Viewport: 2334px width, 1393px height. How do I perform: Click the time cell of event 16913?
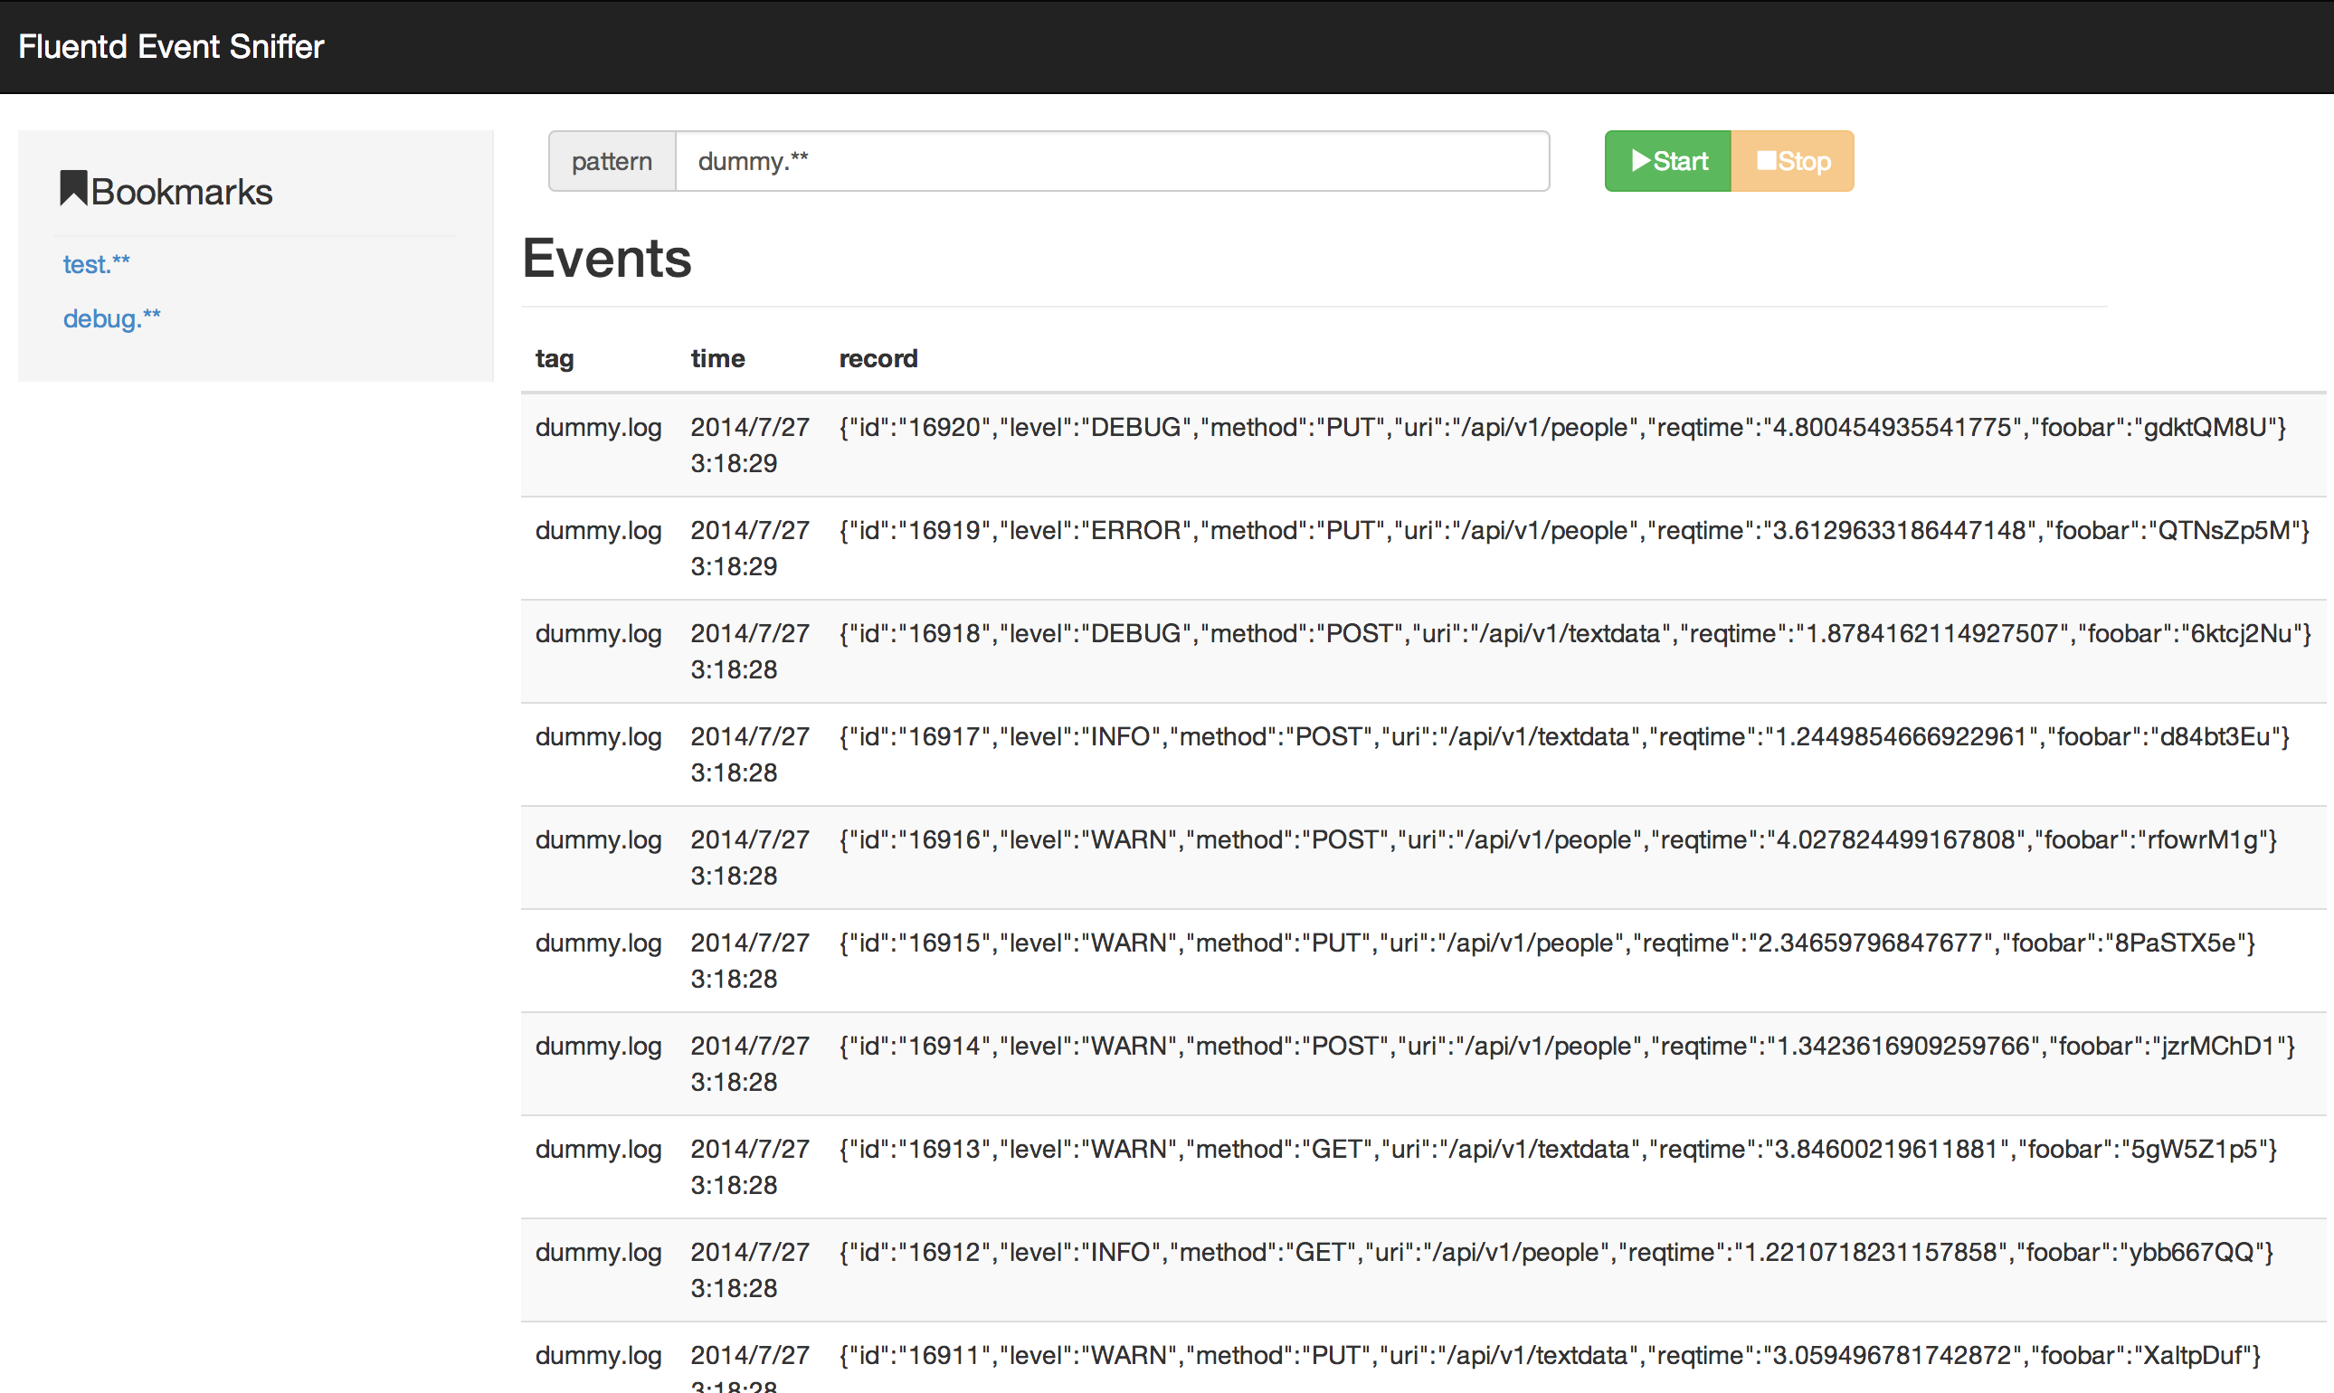[749, 1167]
